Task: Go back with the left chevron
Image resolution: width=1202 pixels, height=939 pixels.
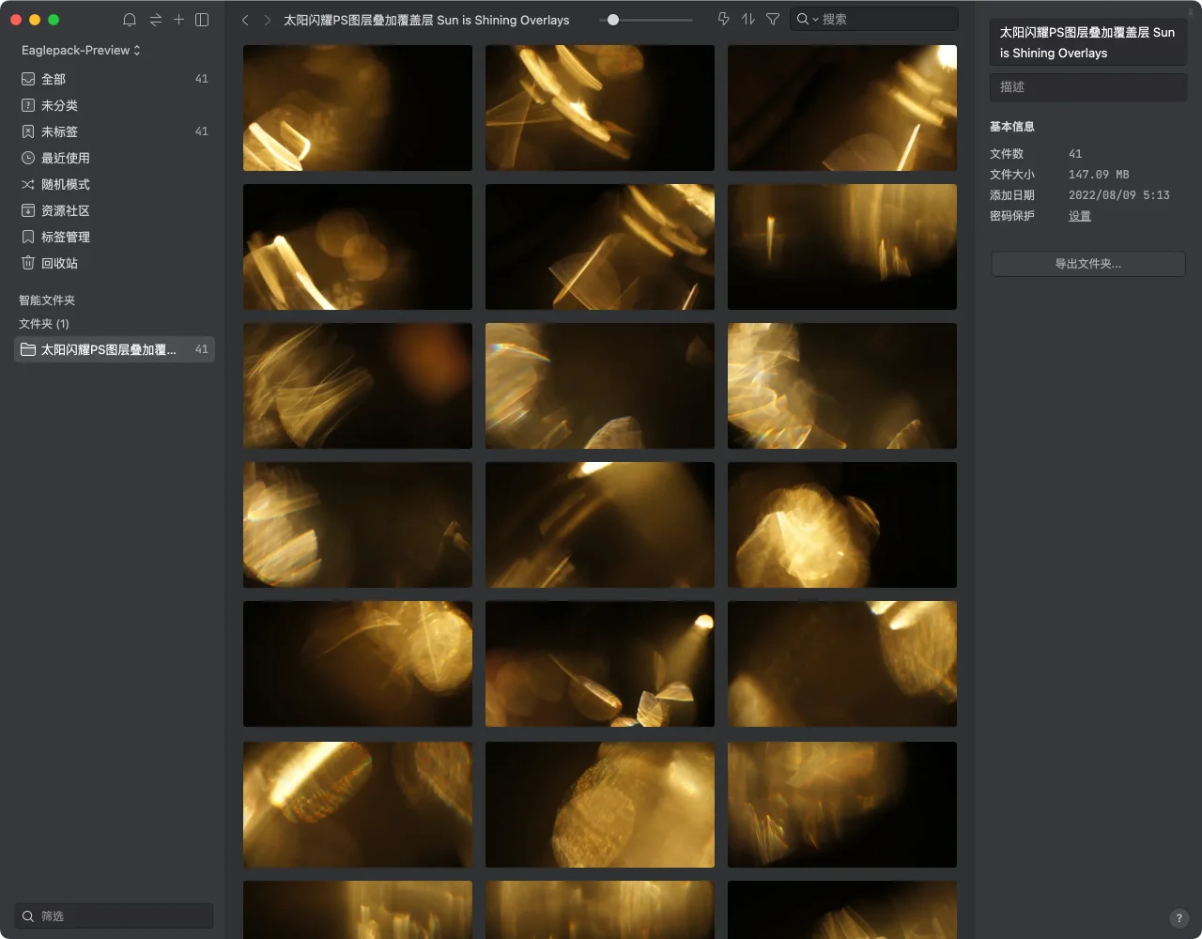Action: [245, 20]
